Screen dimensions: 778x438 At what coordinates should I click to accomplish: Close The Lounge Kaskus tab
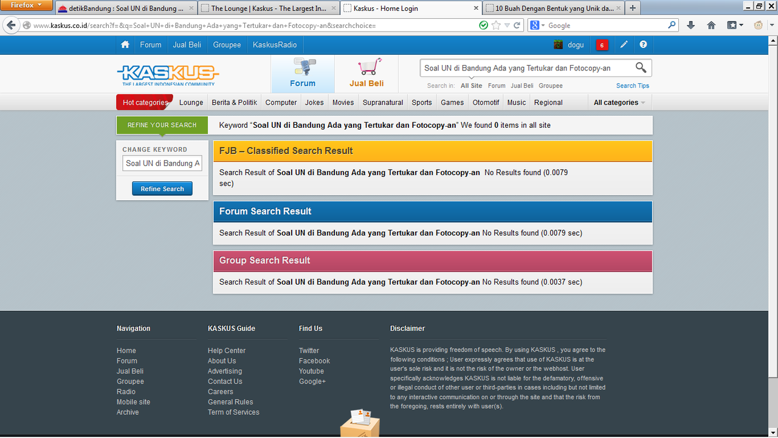pyautogui.click(x=333, y=9)
